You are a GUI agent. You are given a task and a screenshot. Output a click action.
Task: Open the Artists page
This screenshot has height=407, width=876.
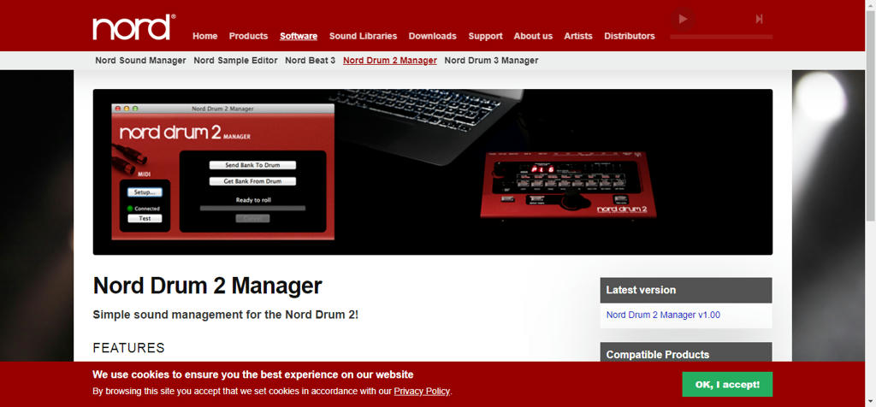point(578,36)
